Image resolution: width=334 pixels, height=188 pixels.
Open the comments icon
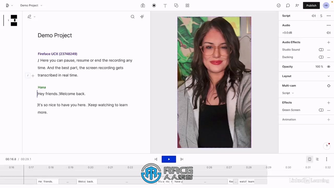pyautogui.click(x=288, y=5)
